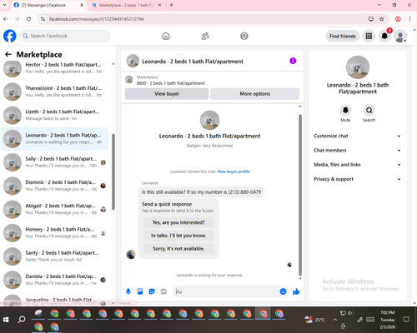
Task: Choose a GIF from the GIF icon
Action: (163, 291)
